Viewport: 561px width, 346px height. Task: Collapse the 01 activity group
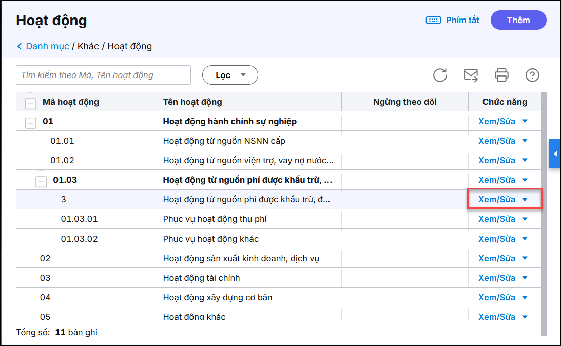(x=31, y=122)
